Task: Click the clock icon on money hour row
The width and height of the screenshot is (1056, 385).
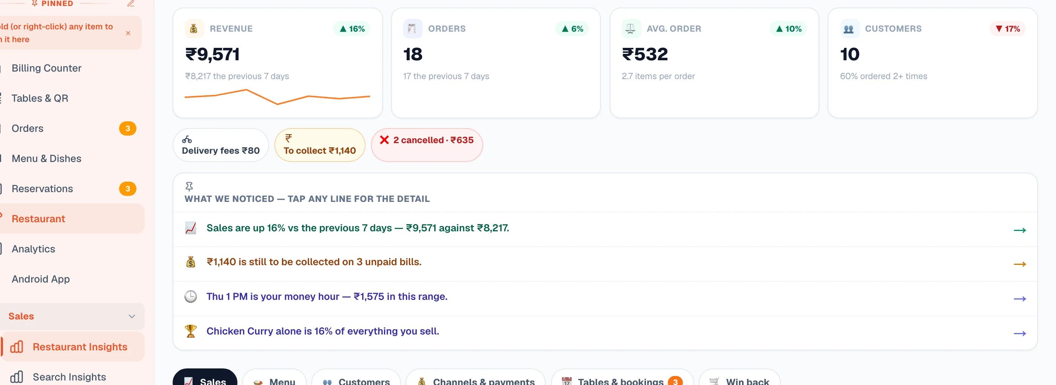Action: coord(191,296)
